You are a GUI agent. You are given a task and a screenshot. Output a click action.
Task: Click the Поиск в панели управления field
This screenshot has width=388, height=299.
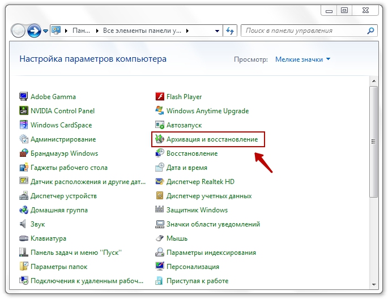click(303, 31)
